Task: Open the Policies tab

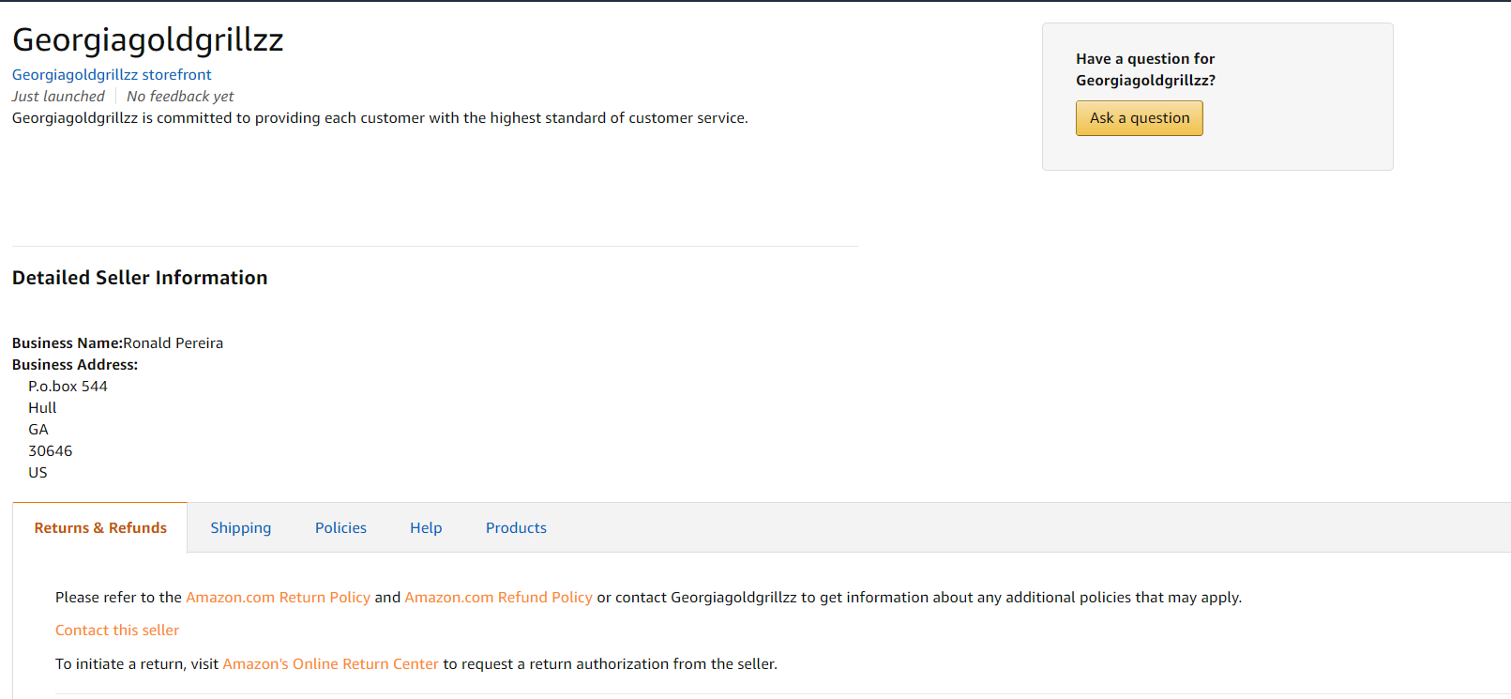Action: pos(340,528)
